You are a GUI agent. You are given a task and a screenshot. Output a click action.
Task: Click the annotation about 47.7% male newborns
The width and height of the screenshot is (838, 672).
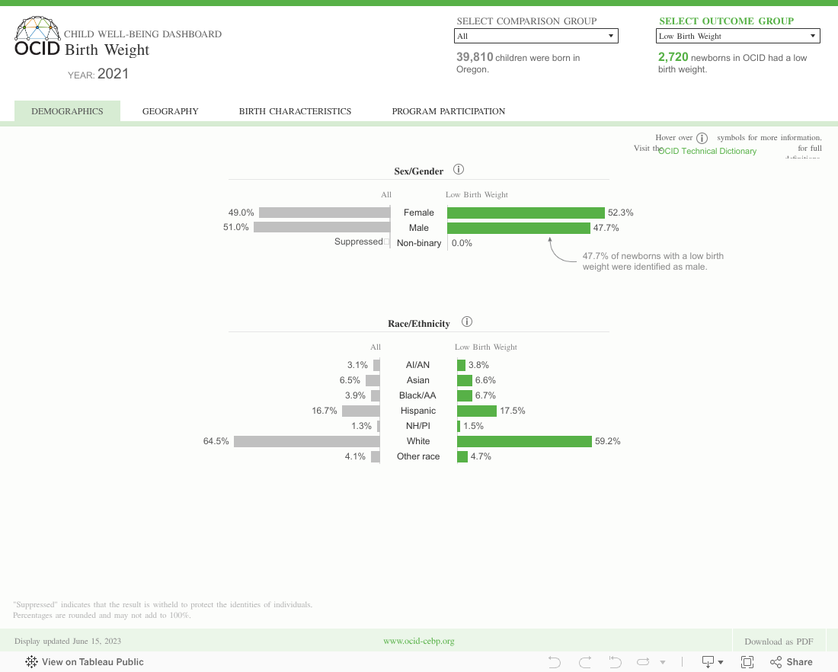click(653, 261)
